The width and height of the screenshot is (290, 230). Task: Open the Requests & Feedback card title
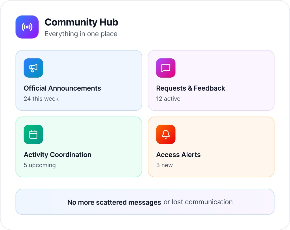191,88
